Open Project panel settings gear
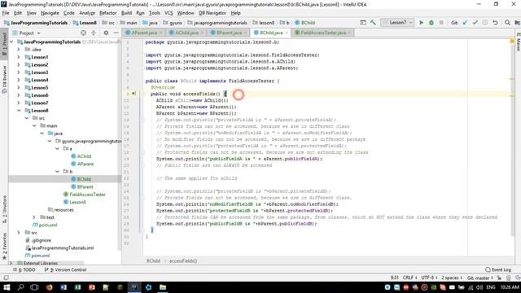The image size is (521, 293). pos(106,33)
